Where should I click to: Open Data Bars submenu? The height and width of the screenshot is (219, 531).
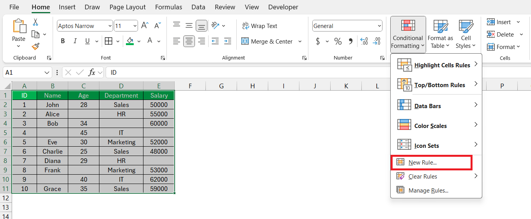(436, 106)
